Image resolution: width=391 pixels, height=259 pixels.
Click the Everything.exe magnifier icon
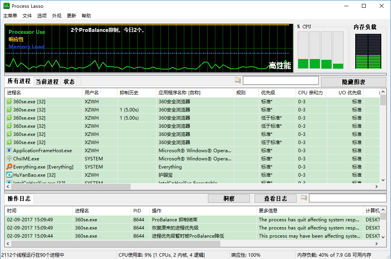tap(9, 167)
